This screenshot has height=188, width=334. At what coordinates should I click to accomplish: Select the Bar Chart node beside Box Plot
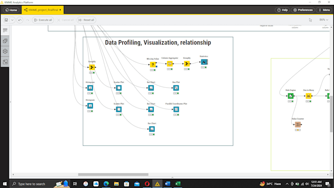[151, 88]
